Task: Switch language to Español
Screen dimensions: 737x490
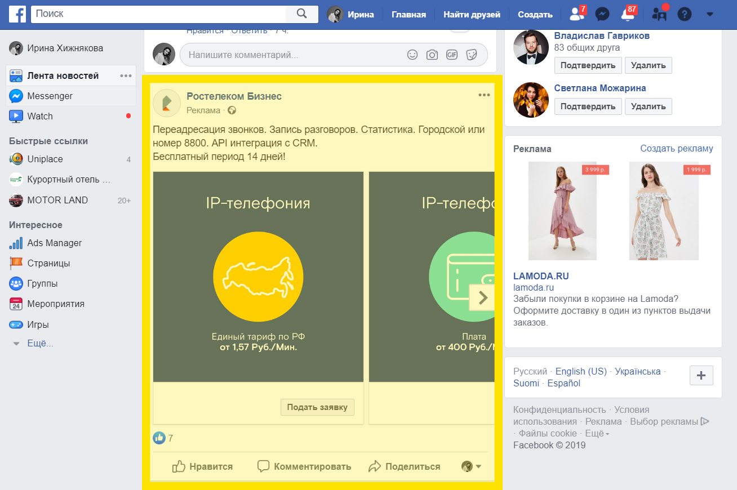Action: pyautogui.click(x=563, y=384)
